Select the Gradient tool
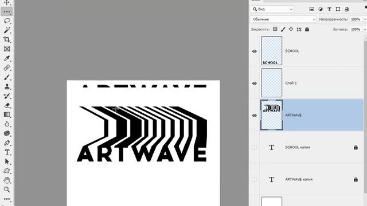The height and width of the screenshot is (206, 367). [x=7, y=114]
